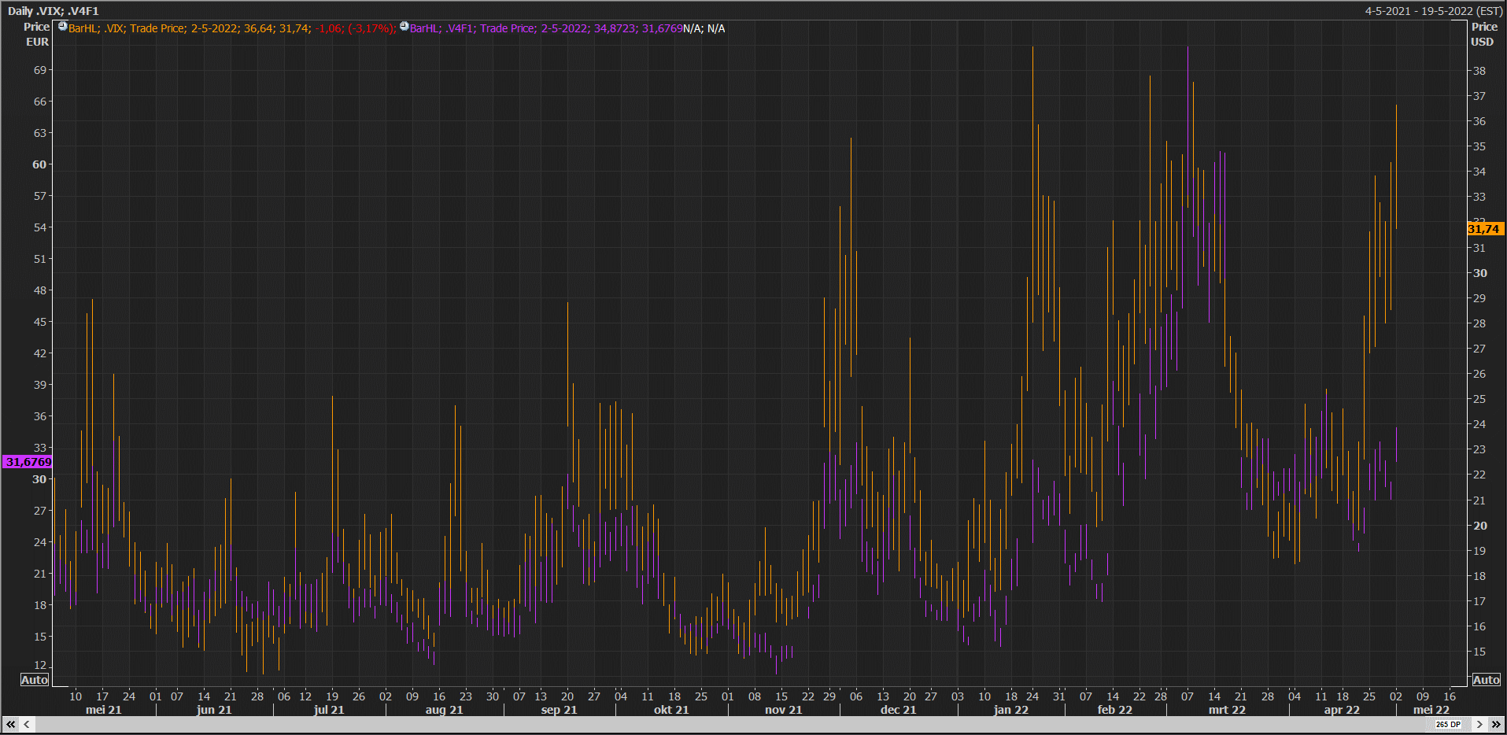Step chart right with single-right arrow
This screenshot has width=1507, height=735.
click(x=1479, y=724)
